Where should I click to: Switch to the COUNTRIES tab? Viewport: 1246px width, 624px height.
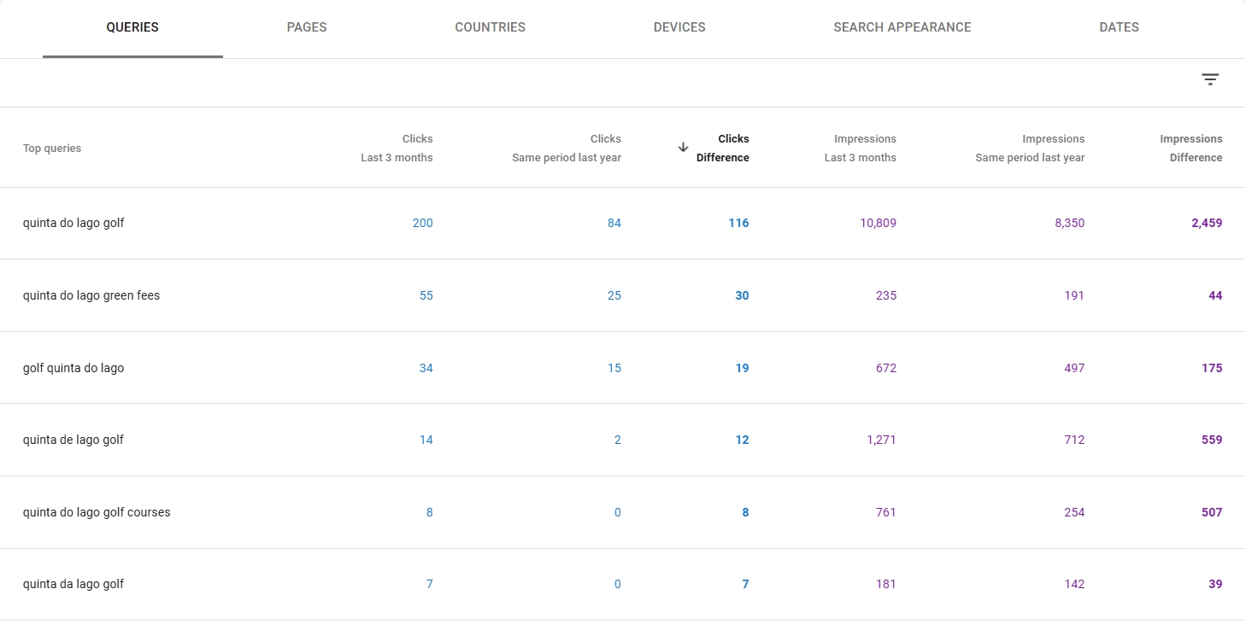[x=490, y=26]
